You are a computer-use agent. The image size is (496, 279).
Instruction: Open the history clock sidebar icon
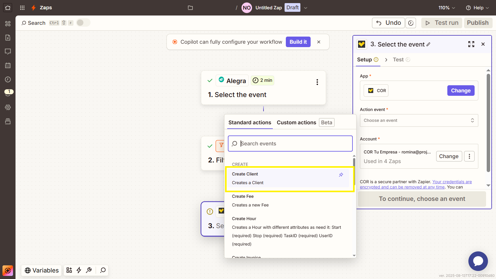pyautogui.click(x=8, y=79)
